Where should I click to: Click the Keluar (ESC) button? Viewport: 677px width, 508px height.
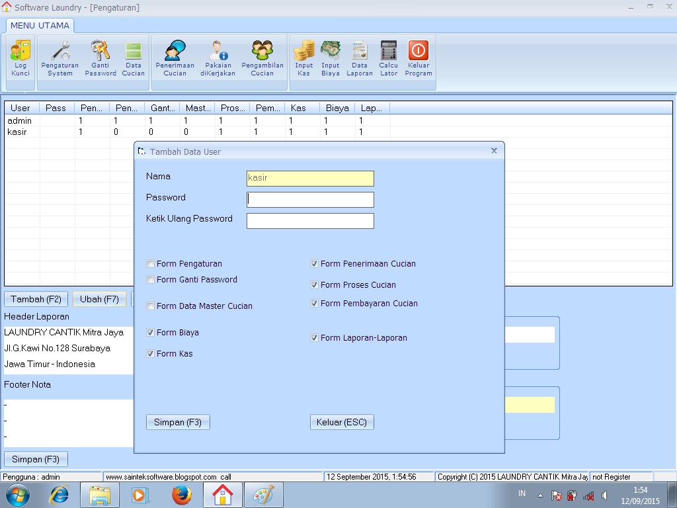click(x=342, y=421)
